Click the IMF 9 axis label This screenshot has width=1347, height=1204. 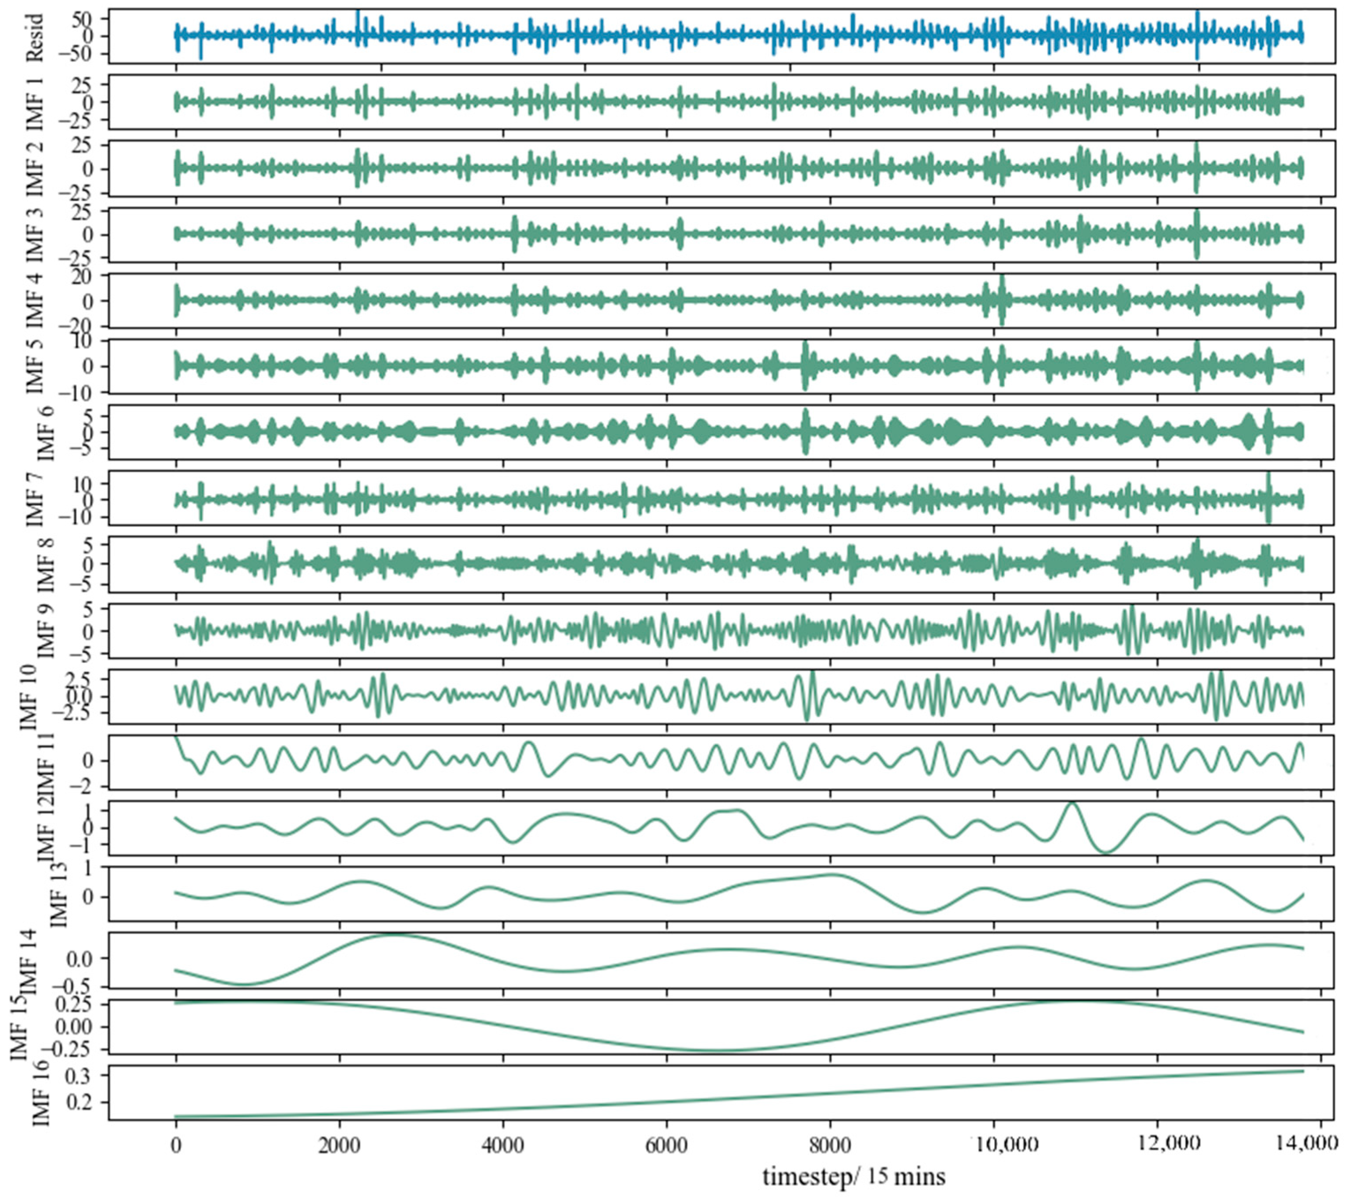[45, 630]
